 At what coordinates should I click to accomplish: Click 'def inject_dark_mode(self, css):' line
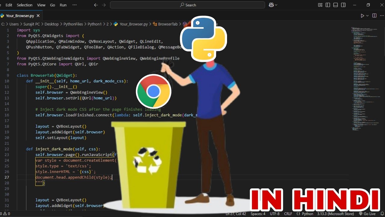click(x=63, y=149)
